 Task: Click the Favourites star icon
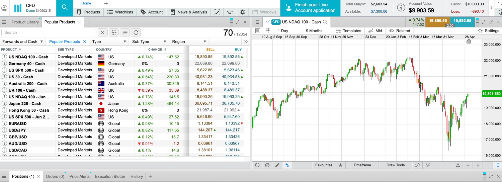(340, 165)
